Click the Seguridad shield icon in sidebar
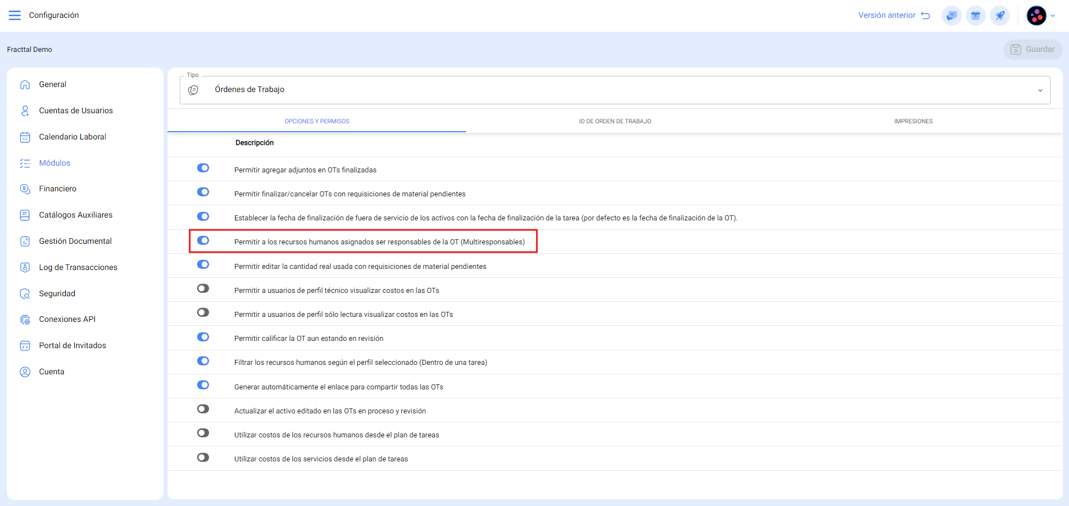Screen dimensions: 1069x506 (x=25, y=293)
